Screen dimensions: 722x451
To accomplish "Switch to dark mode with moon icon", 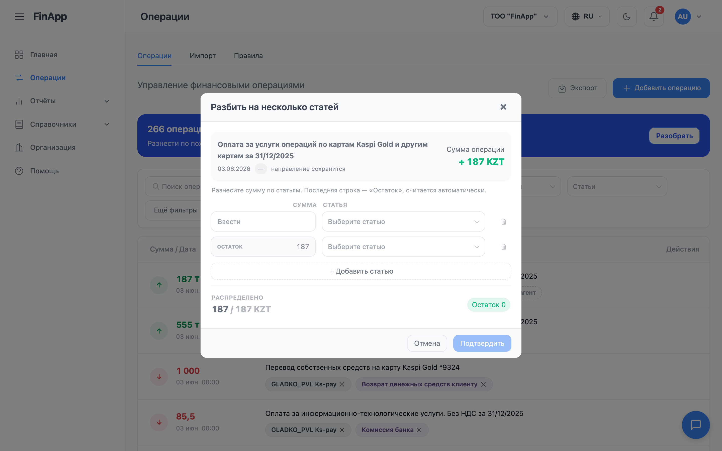I will pyautogui.click(x=626, y=16).
